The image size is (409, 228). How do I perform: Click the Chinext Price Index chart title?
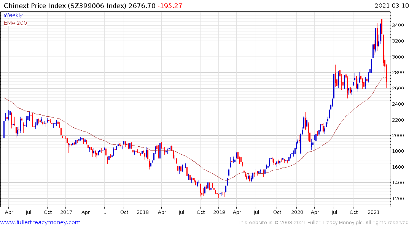click(65, 5)
